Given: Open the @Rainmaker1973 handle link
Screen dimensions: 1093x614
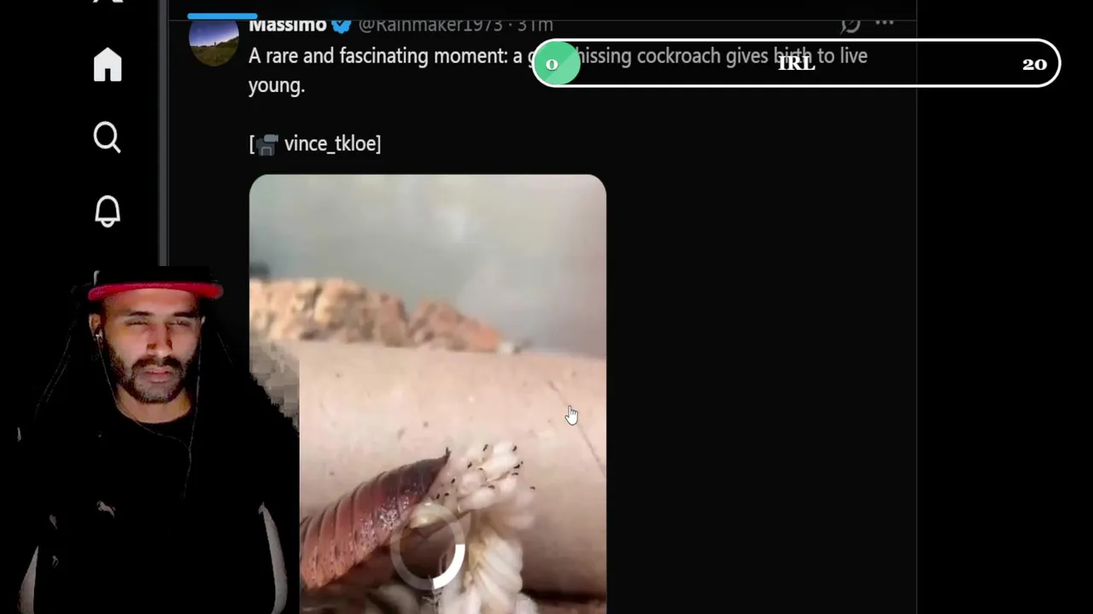Looking at the screenshot, I should tap(430, 25).
